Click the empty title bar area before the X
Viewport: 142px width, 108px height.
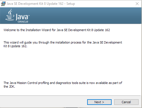click(104, 4)
